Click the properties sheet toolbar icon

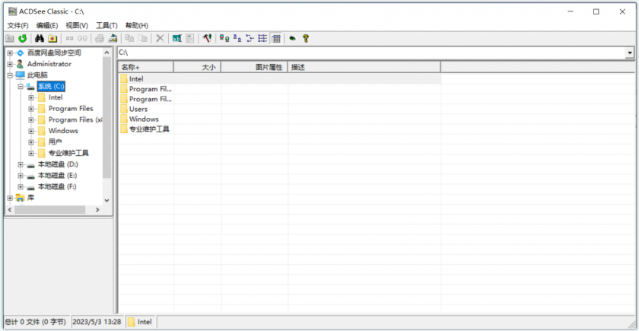[x=190, y=39]
